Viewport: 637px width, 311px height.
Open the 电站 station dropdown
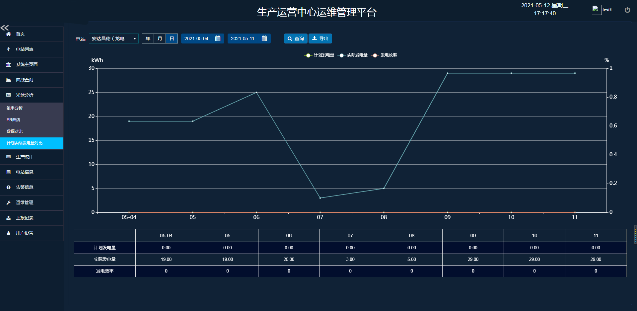click(113, 39)
